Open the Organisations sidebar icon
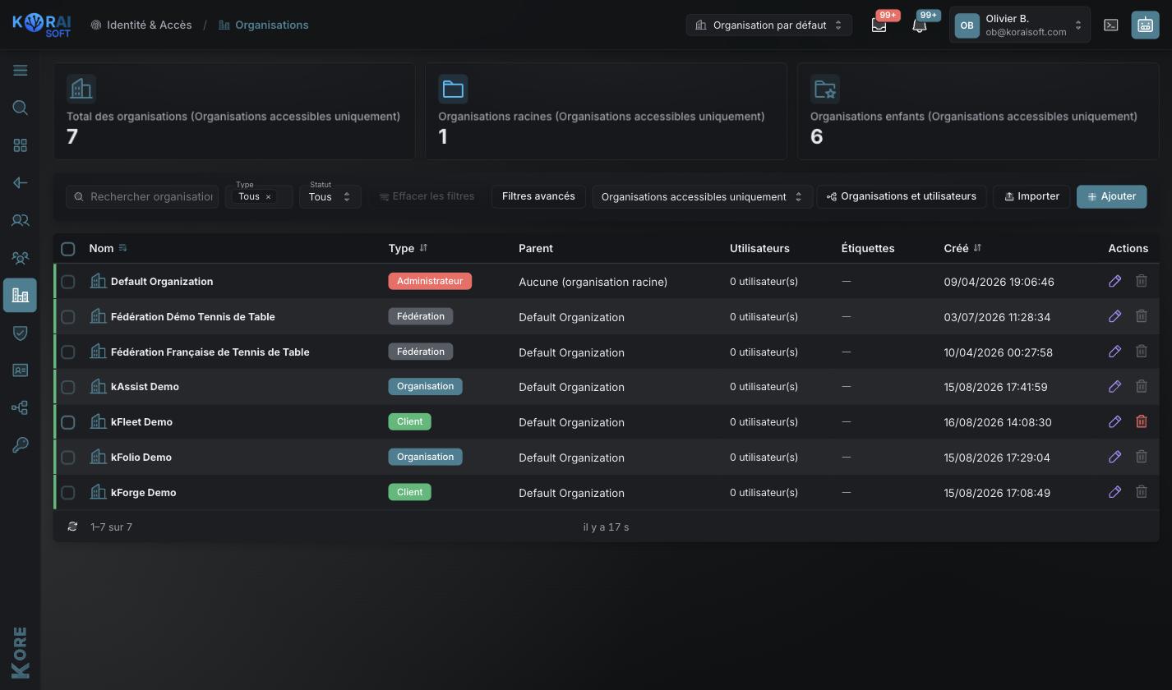The width and height of the screenshot is (1172, 690). click(x=21, y=296)
